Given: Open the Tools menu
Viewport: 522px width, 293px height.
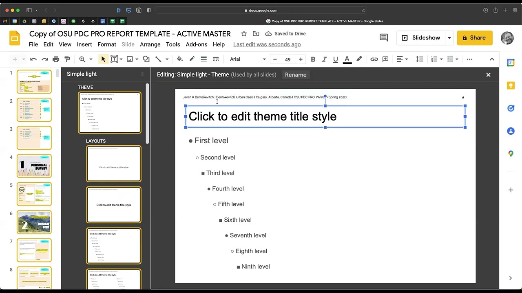Looking at the screenshot, I should 173,44.
